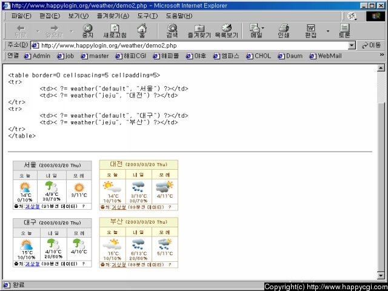Viewport: 388px width, 291px height.
Task: Click 기상청 link in 대전 weather box
Action: [x=119, y=207]
